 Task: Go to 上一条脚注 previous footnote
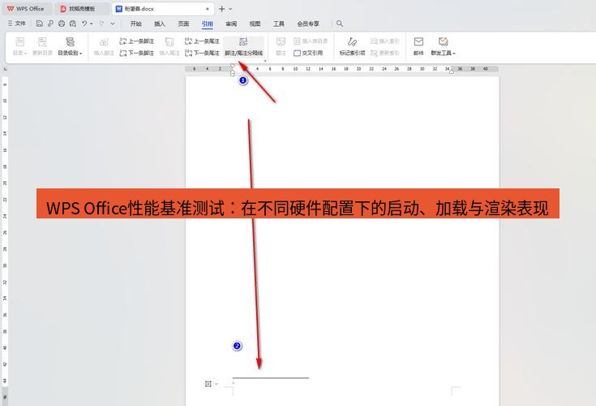pos(137,41)
